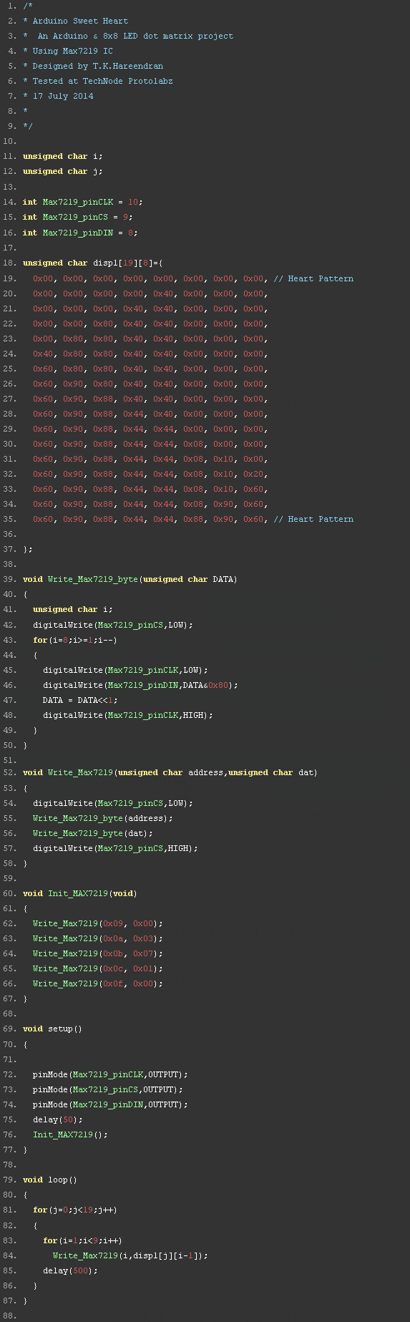Select the "DATA = DATA<<1;" statement
The width and height of the screenshot is (410, 1322).
[x=80, y=700]
